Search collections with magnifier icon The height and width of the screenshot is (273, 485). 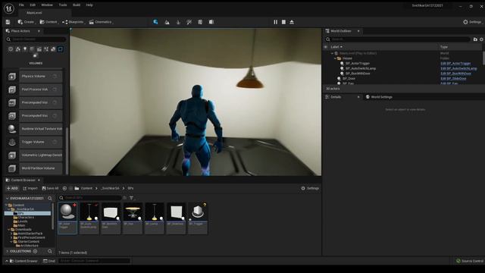[x=50, y=251]
